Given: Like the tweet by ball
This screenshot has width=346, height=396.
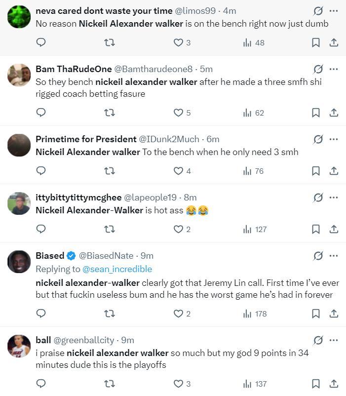Looking at the screenshot, I should (x=178, y=384).
